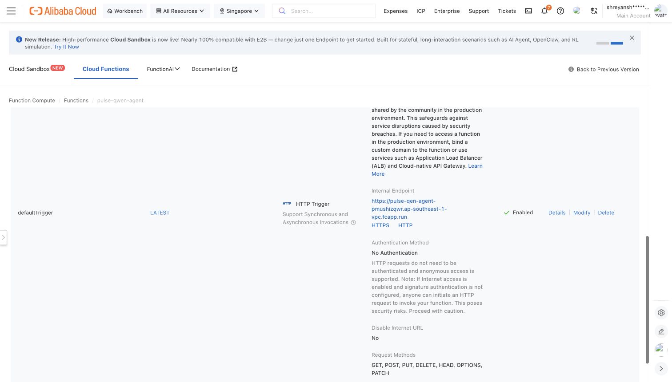The image size is (672, 382).
Task: Click the No Authentication value
Action: click(395, 253)
